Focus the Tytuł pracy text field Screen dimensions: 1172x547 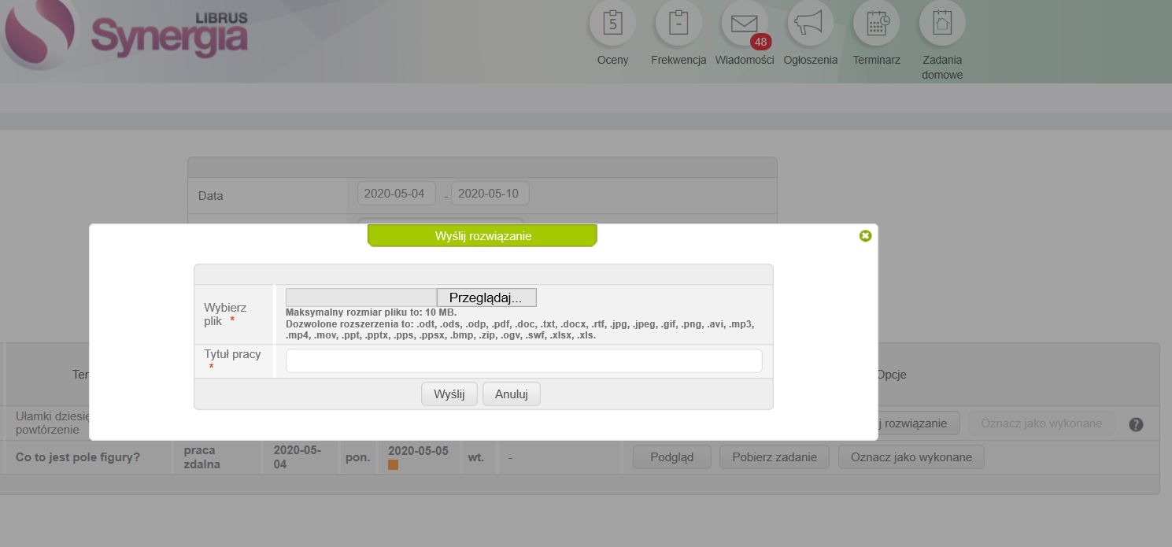(x=524, y=360)
